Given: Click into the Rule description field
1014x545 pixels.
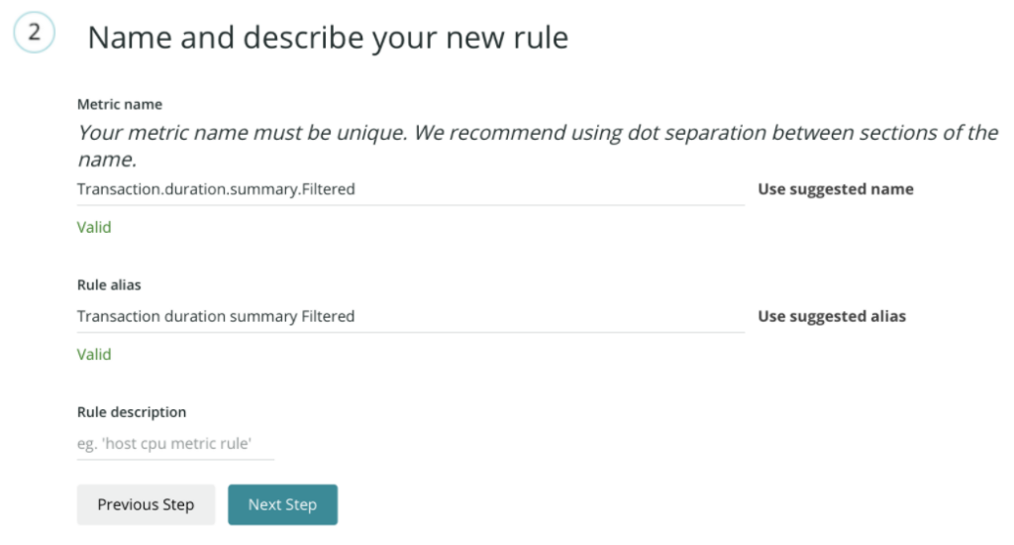Looking at the screenshot, I should click(175, 443).
